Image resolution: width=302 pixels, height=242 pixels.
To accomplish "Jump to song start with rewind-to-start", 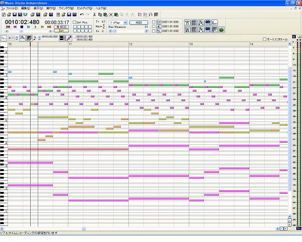I will [8, 27].
